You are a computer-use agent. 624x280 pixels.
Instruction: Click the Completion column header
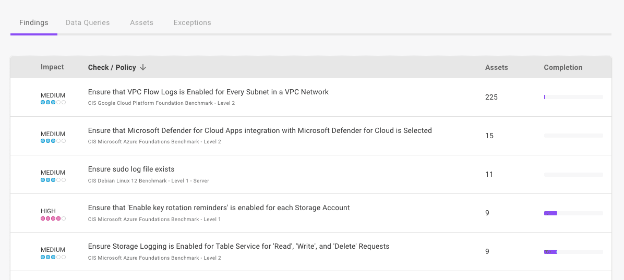pos(563,67)
